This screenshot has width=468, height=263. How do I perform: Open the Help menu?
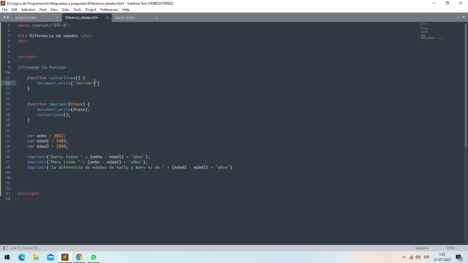click(126, 10)
